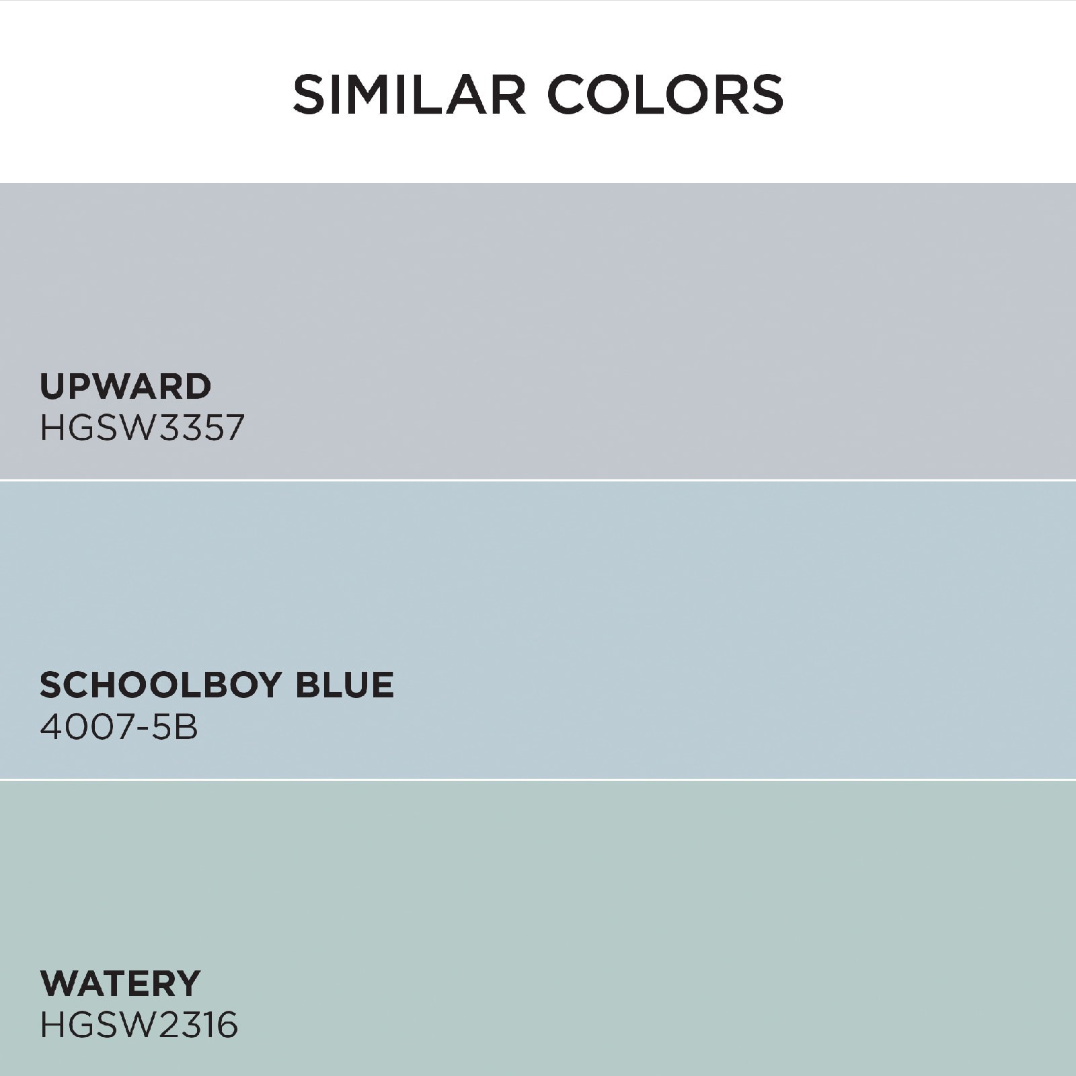Click the word SCHOOLBOY in the label

point(160,685)
